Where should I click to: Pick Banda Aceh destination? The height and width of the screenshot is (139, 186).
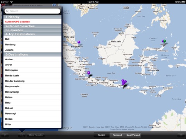[x=32, y=76]
